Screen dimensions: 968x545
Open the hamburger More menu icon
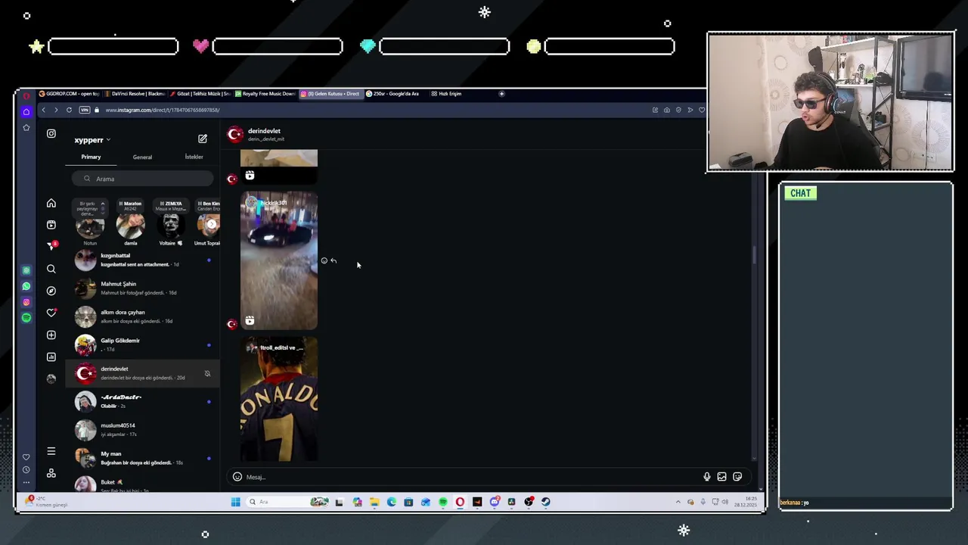coord(51,451)
